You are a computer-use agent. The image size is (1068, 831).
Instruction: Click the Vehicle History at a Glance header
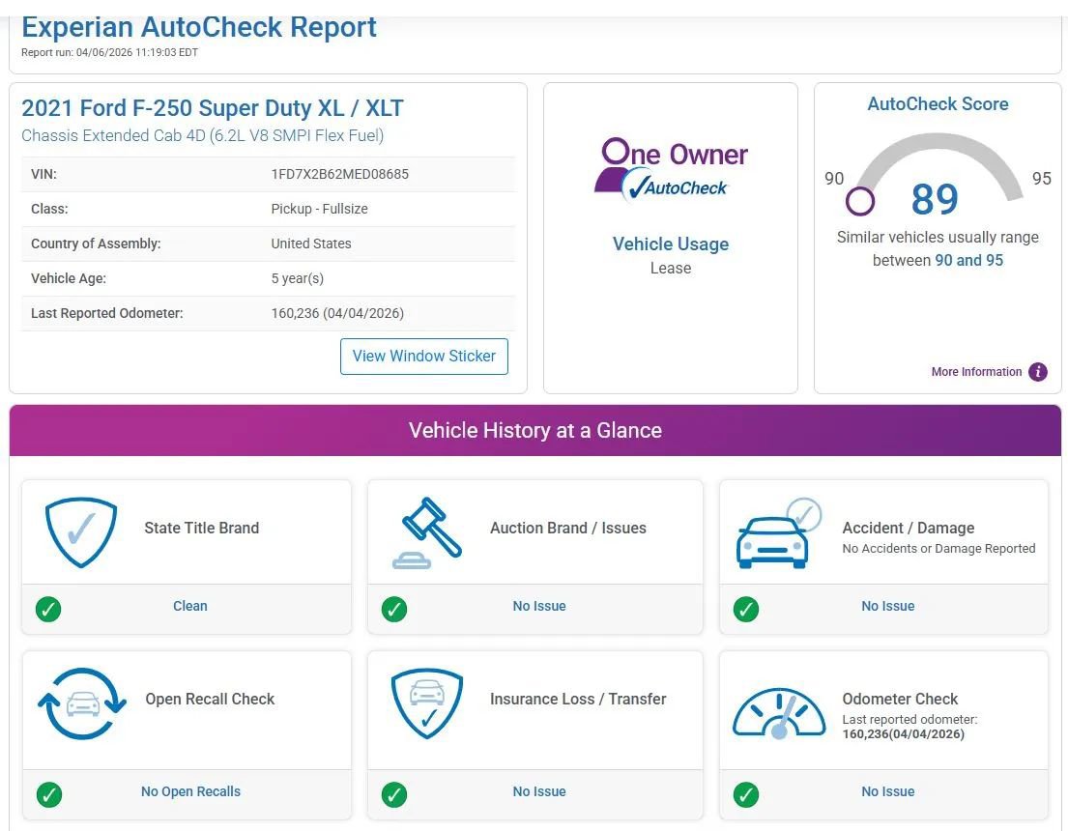535,431
